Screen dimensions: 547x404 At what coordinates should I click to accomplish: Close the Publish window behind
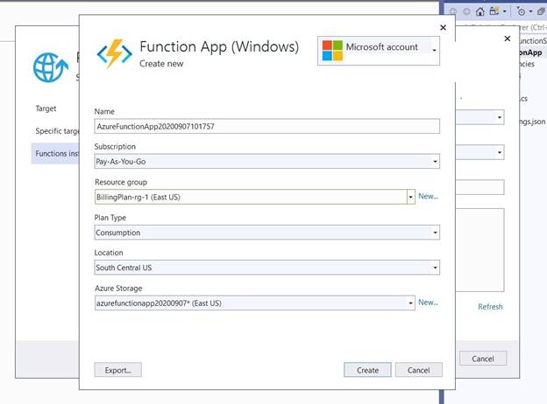[508, 38]
